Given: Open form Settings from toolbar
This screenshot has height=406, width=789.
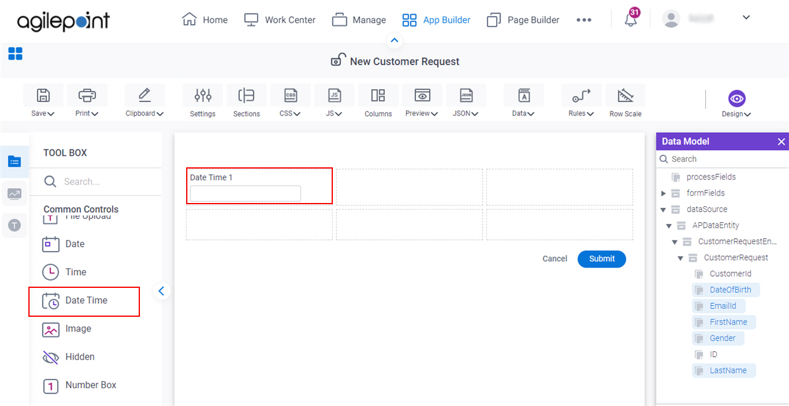Looking at the screenshot, I should point(203,101).
